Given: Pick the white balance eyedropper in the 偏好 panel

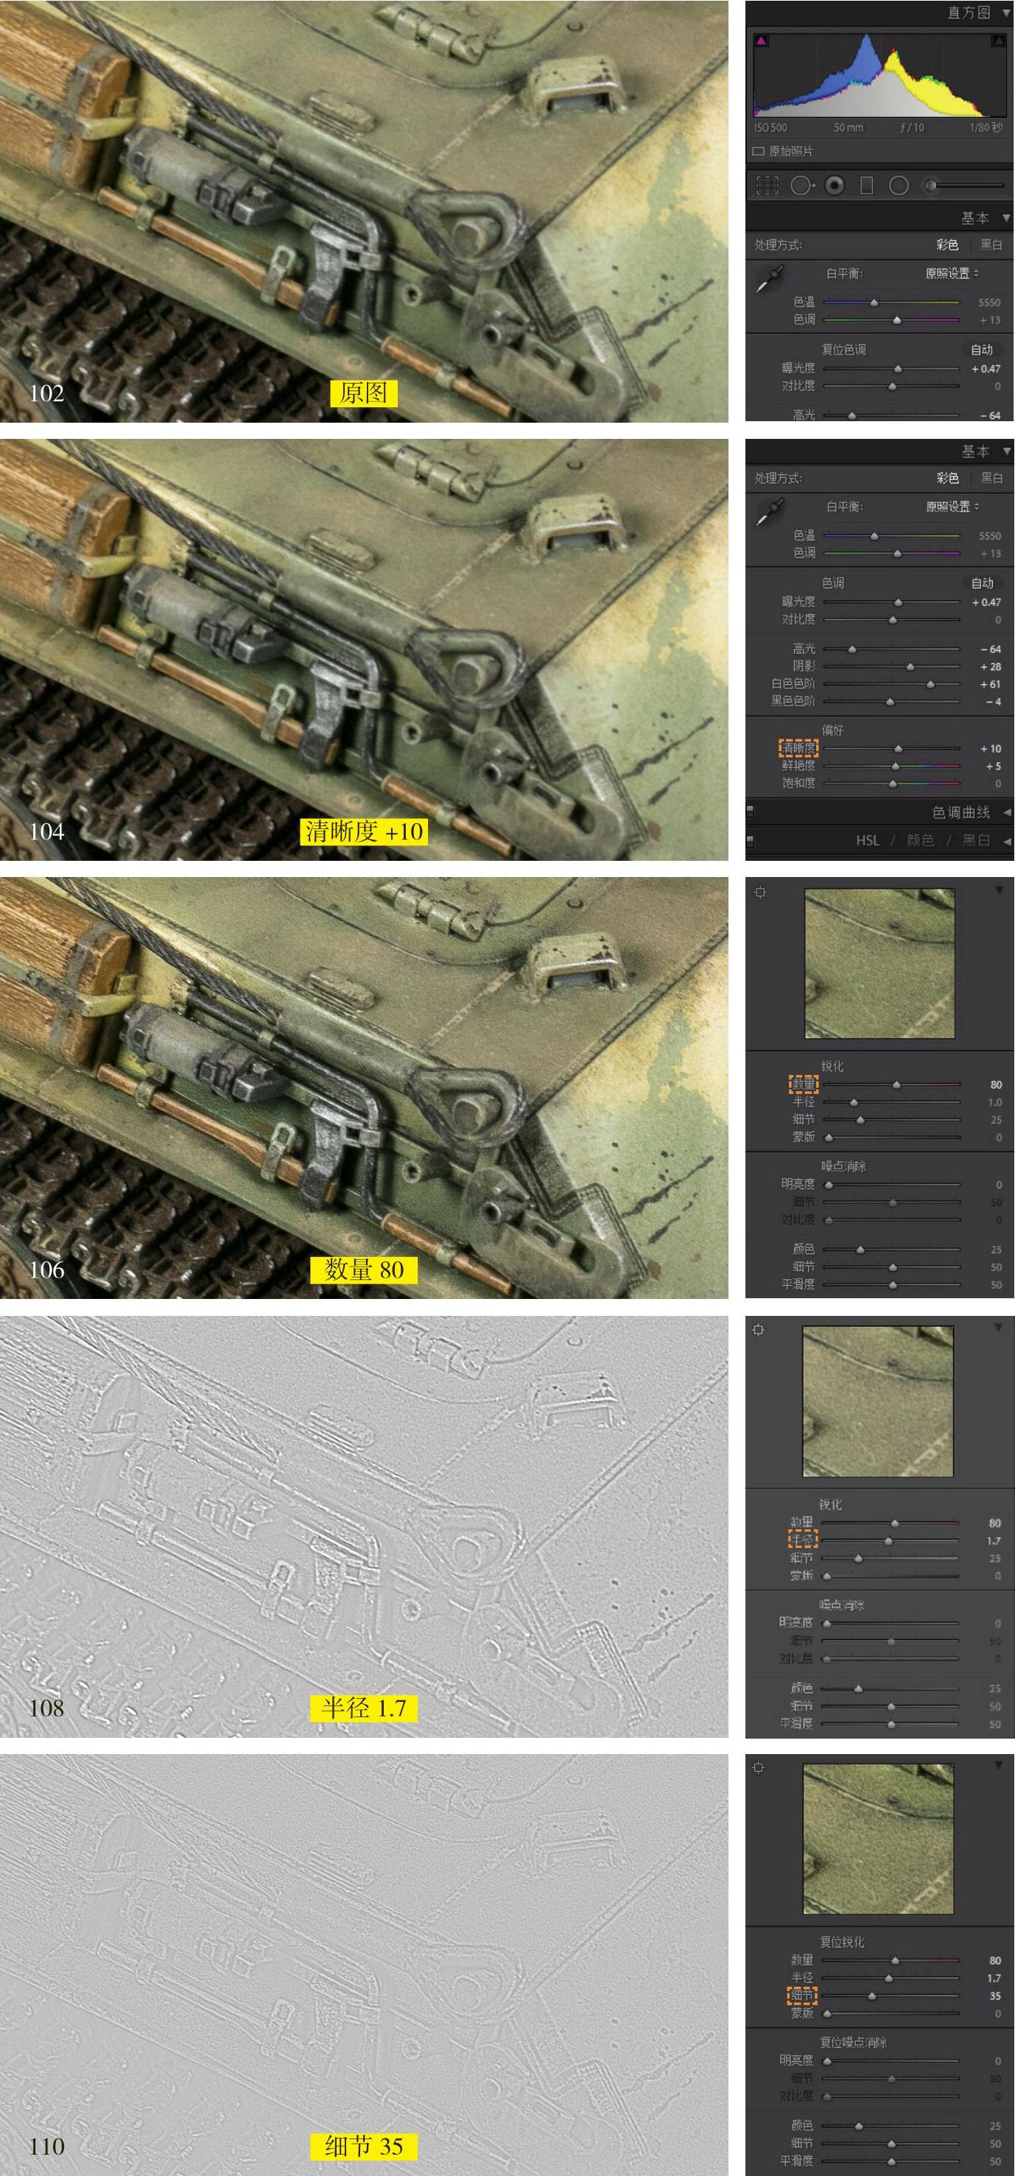Looking at the screenshot, I should tap(769, 511).
